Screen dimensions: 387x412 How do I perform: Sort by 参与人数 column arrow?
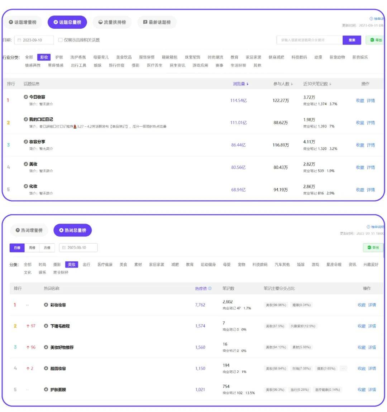point(292,84)
